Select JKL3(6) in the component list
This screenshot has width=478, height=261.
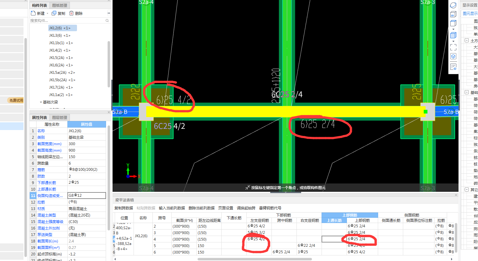60,36
